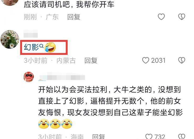Reply to the 广东 comment via 回复
194x139 pixels.
(74, 17)
